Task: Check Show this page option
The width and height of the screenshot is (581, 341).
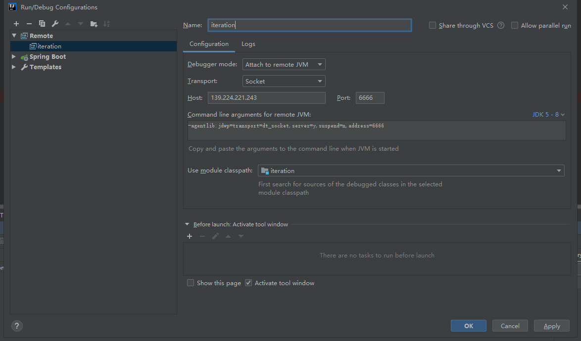Action: click(191, 283)
